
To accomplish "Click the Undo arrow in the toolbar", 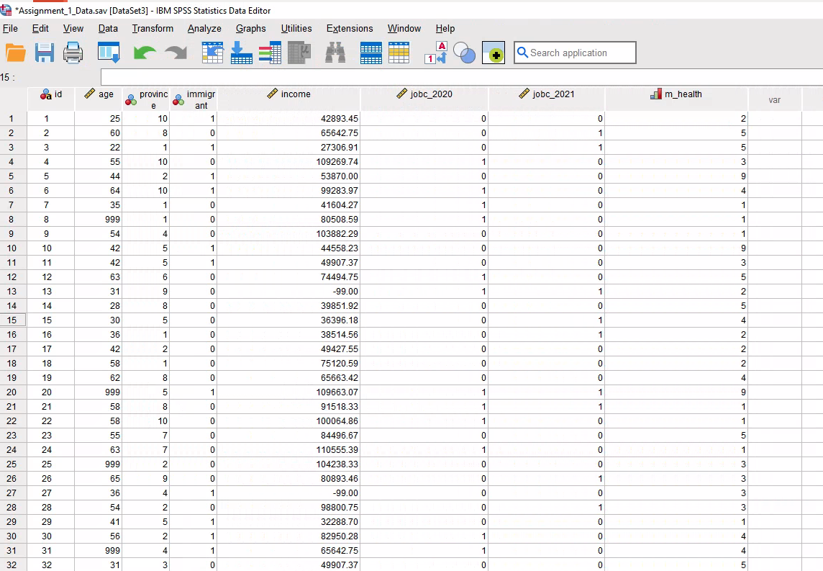I will (x=143, y=51).
